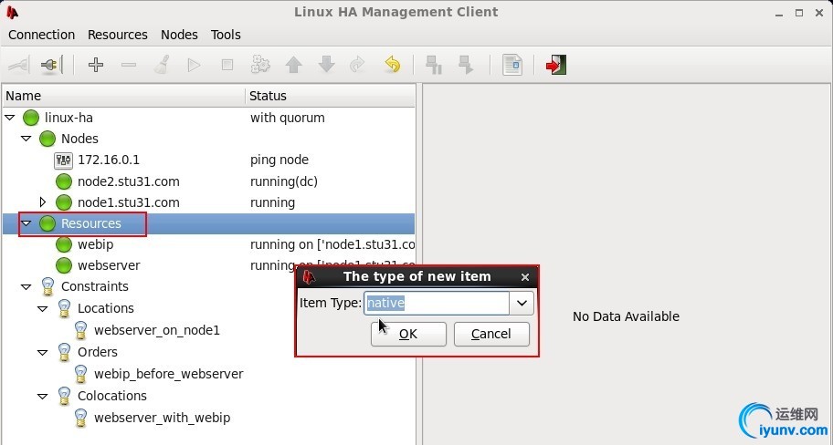Screen dimensions: 833x445
Task: Open the Resources menu
Action: (118, 35)
